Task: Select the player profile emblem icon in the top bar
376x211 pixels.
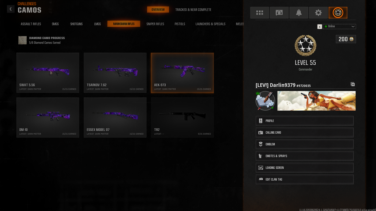Action: coord(338,13)
